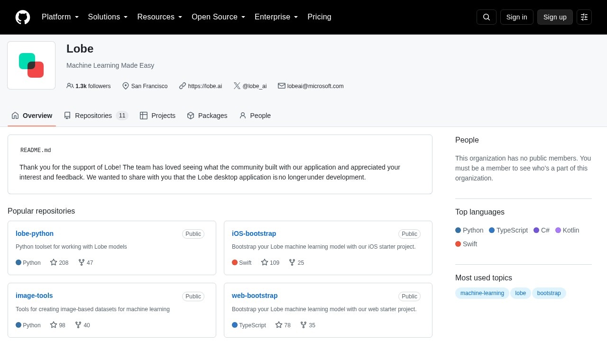Select the machine-learning topic tag
Image resolution: width=607 pixels, height=341 pixels.
(482, 293)
